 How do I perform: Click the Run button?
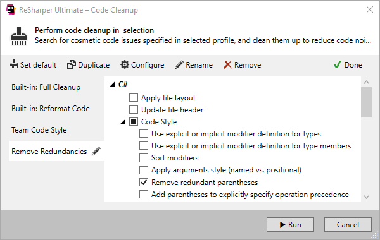point(290,225)
